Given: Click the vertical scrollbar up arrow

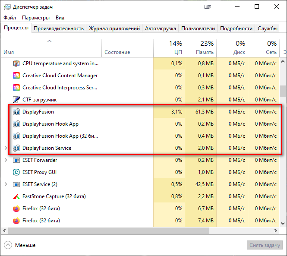Looking at the screenshot, I should coord(283,62).
